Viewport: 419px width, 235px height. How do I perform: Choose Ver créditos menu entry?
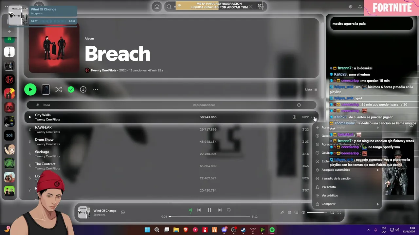click(347, 196)
